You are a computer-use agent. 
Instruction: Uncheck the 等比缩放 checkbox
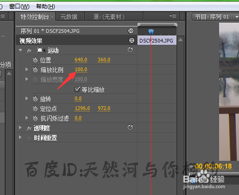click(x=77, y=90)
